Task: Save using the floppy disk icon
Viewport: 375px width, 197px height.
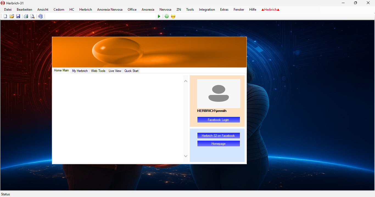Action: tap(18, 16)
